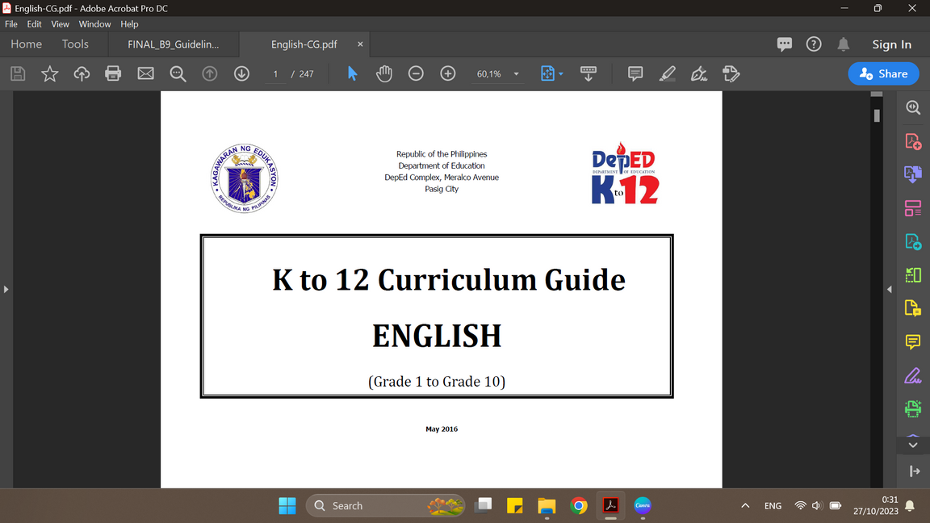This screenshot has height=523, width=930.
Task: Click the Print file icon
Action: 113,73
